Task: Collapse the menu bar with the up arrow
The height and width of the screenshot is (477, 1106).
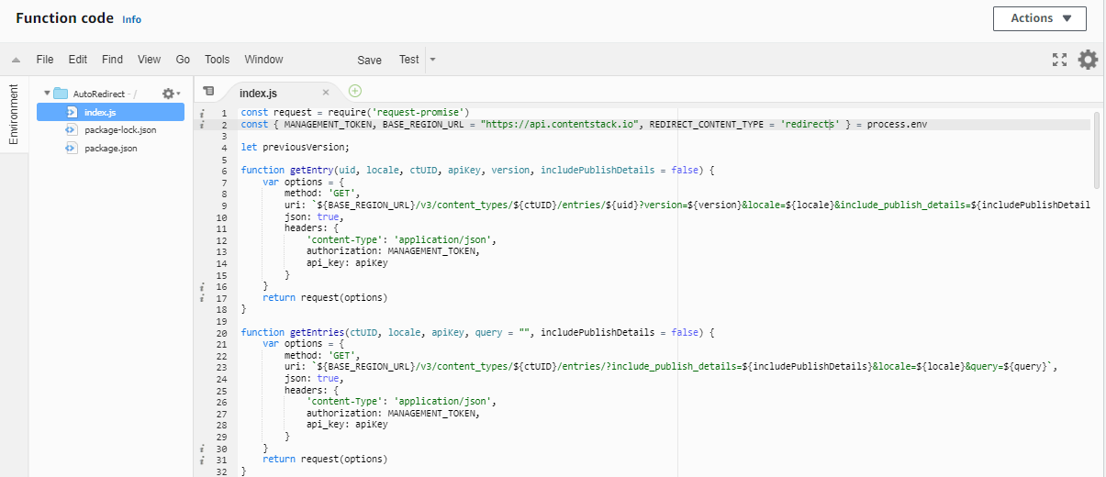Action: (x=16, y=60)
